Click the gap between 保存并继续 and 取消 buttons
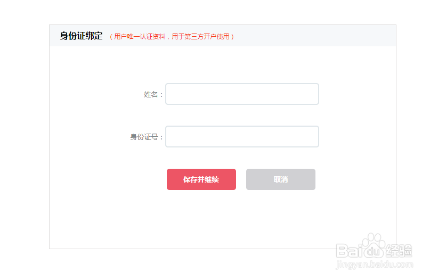Image resolution: width=438 pixels, height=280 pixels. (241, 179)
